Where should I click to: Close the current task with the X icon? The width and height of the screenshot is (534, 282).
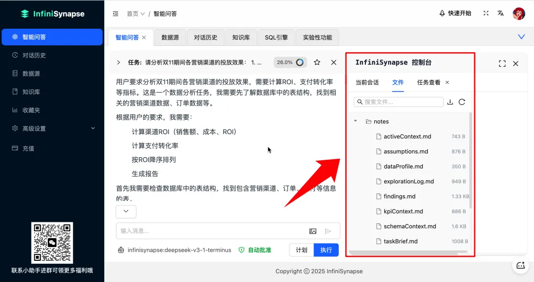(334, 62)
